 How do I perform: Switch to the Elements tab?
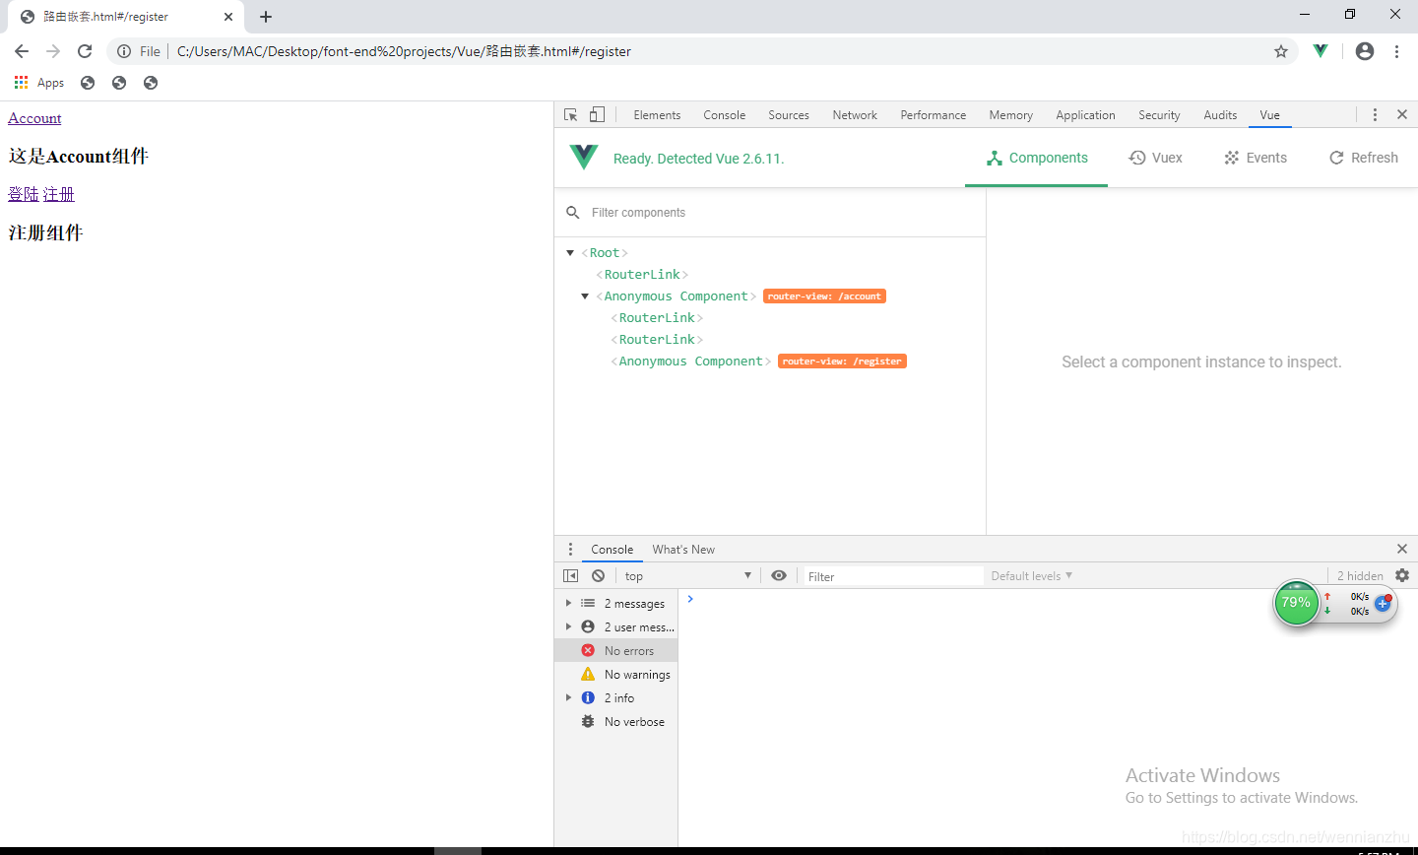657,115
